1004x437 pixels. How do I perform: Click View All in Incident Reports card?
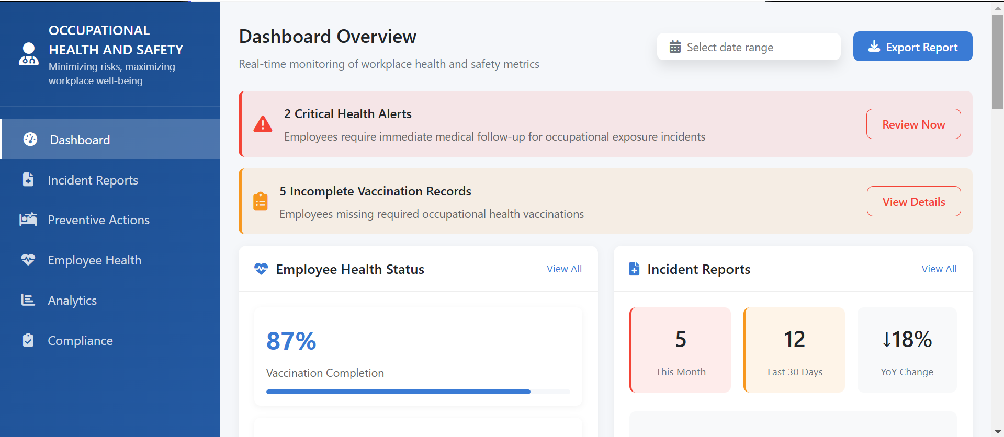point(939,269)
